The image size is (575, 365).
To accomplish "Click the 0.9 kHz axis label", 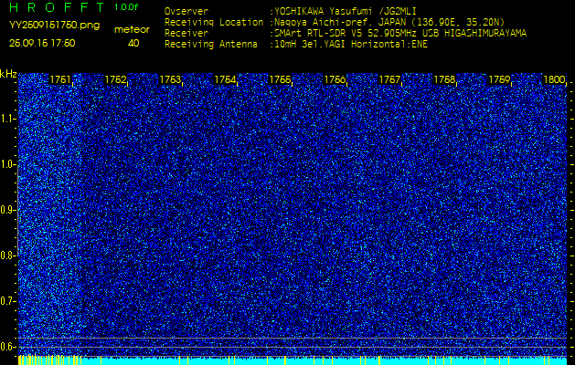I will coord(7,210).
